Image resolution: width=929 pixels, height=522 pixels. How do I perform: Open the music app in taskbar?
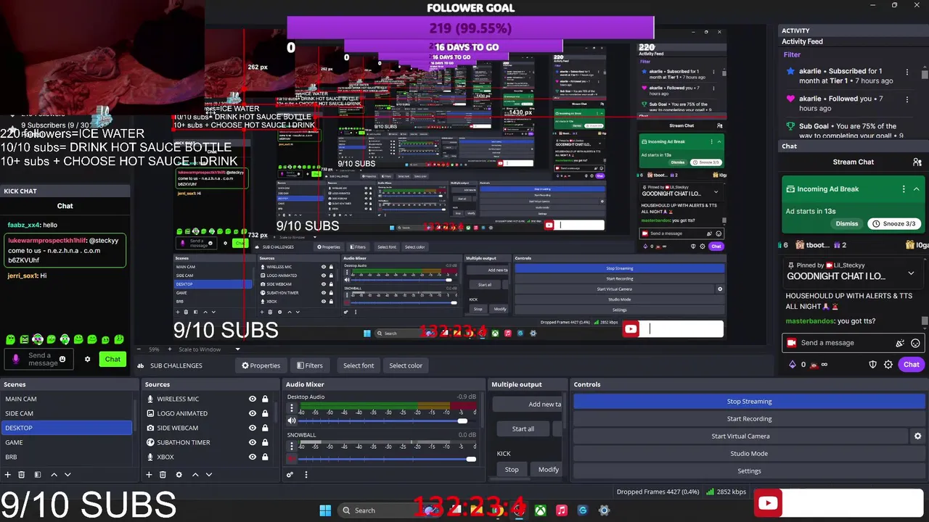[x=561, y=510]
